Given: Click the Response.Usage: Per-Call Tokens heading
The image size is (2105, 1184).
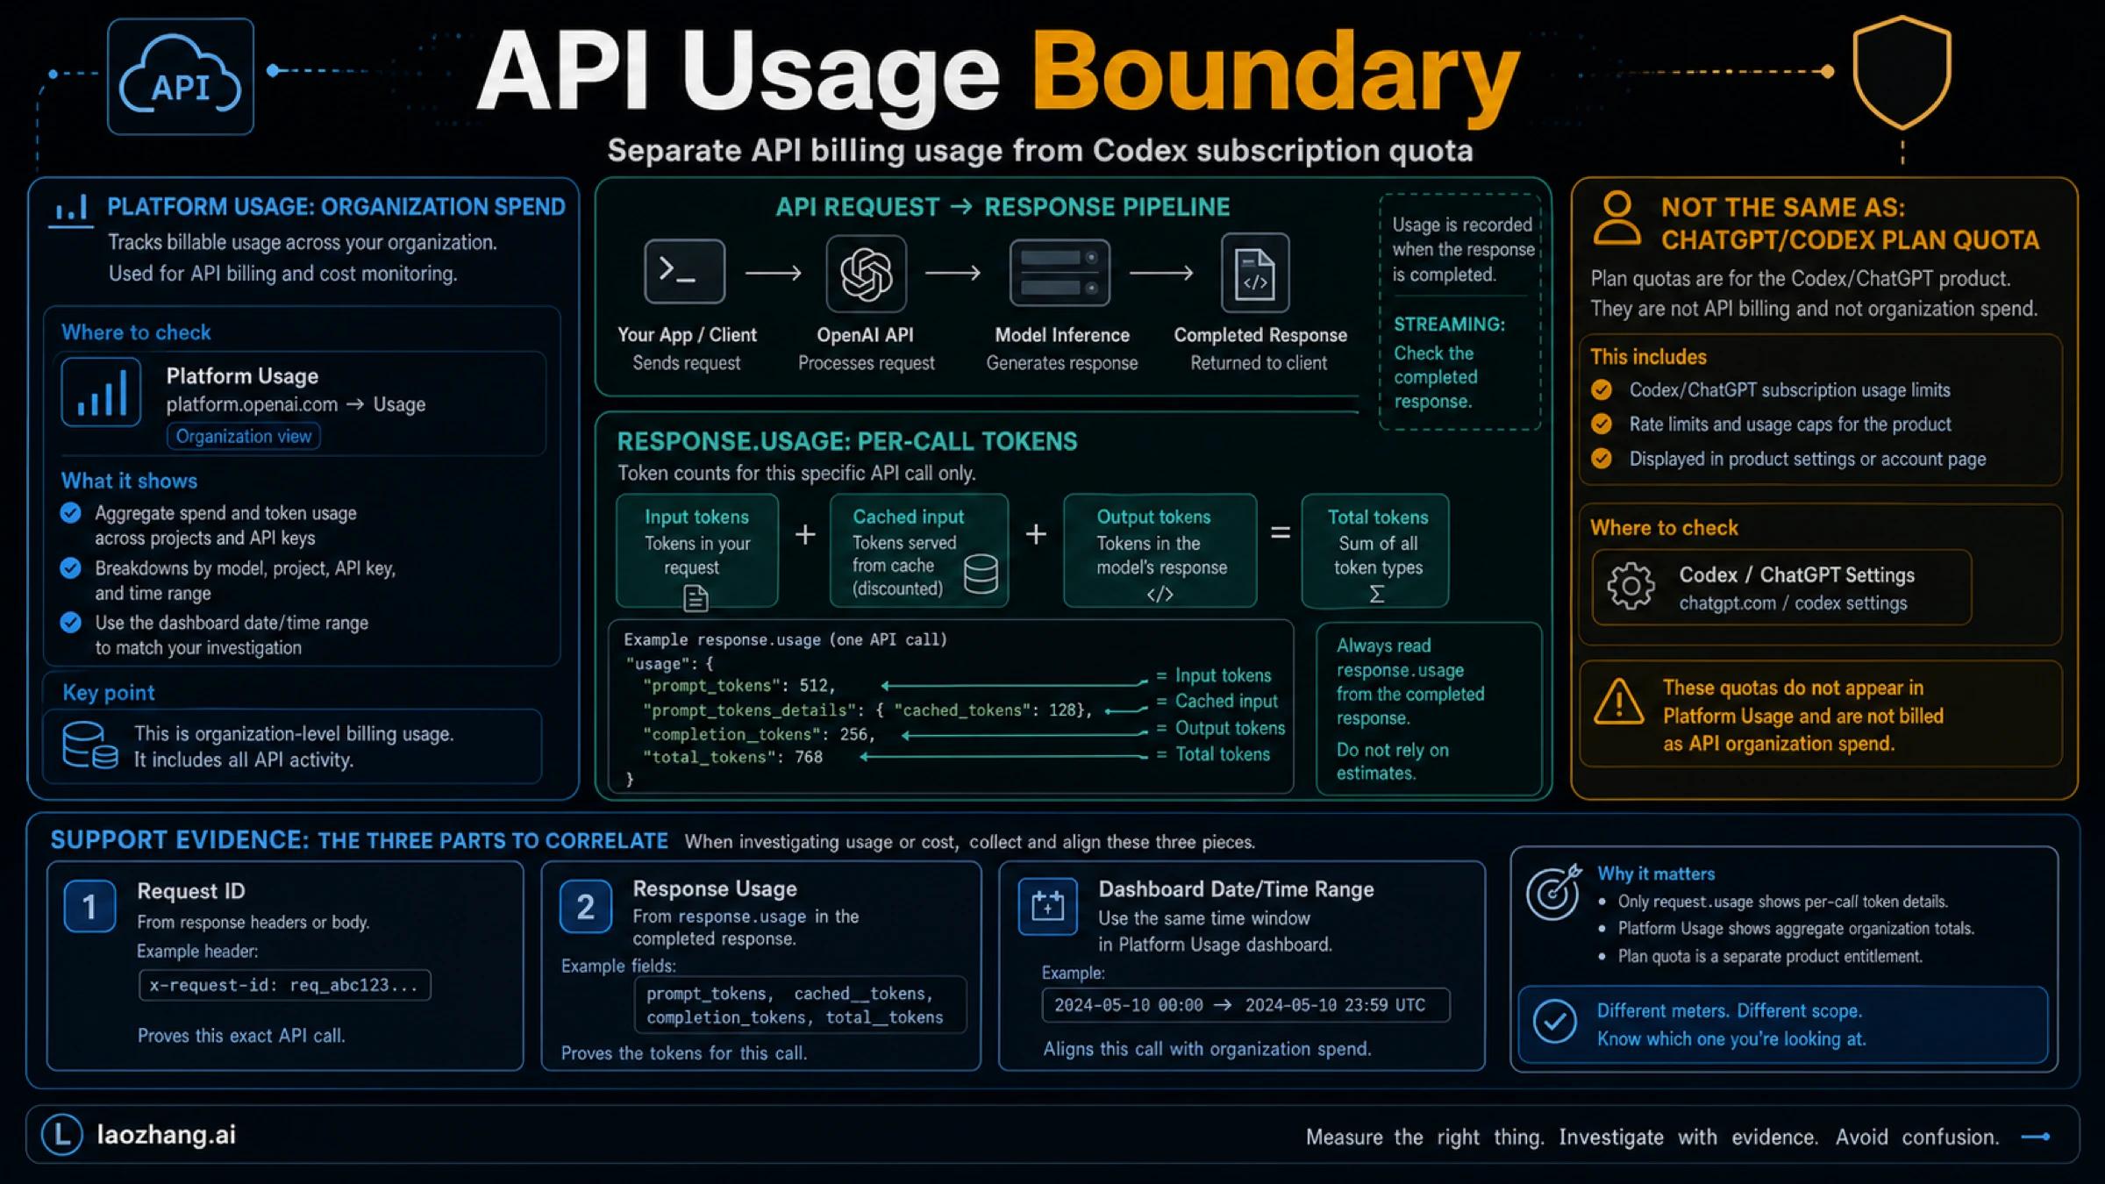Looking at the screenshot, I should (847, 441).
